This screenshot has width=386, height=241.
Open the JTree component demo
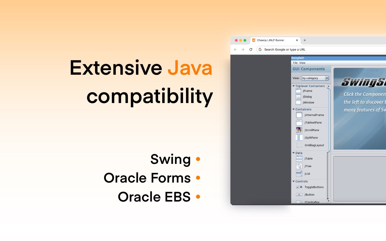[x=304, y=166]
